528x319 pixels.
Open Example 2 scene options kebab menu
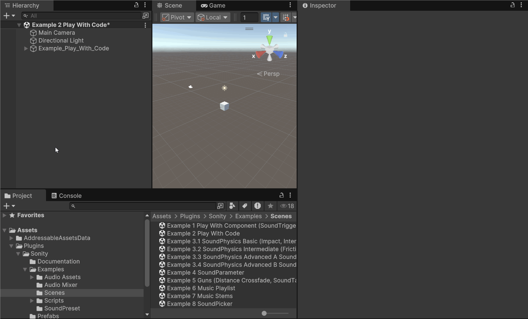pyautogui.click(x=145, y=25)
